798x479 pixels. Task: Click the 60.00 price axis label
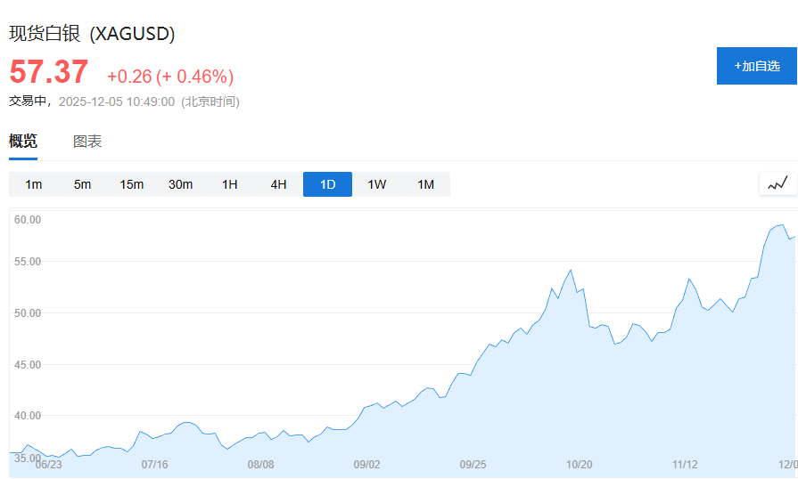click(29, 219)
